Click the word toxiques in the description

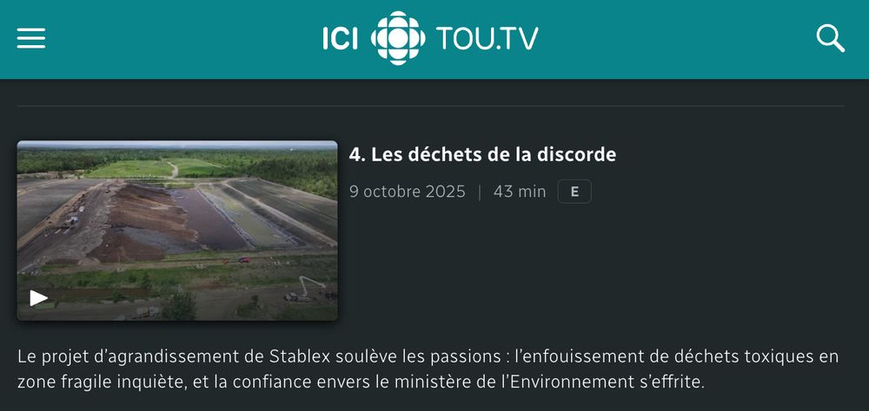point(778,356)
